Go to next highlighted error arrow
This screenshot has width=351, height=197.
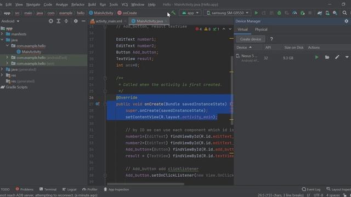230,29
